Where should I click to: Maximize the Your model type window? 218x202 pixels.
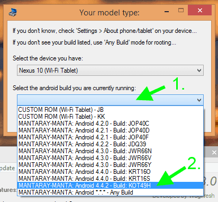coord(181,10)
